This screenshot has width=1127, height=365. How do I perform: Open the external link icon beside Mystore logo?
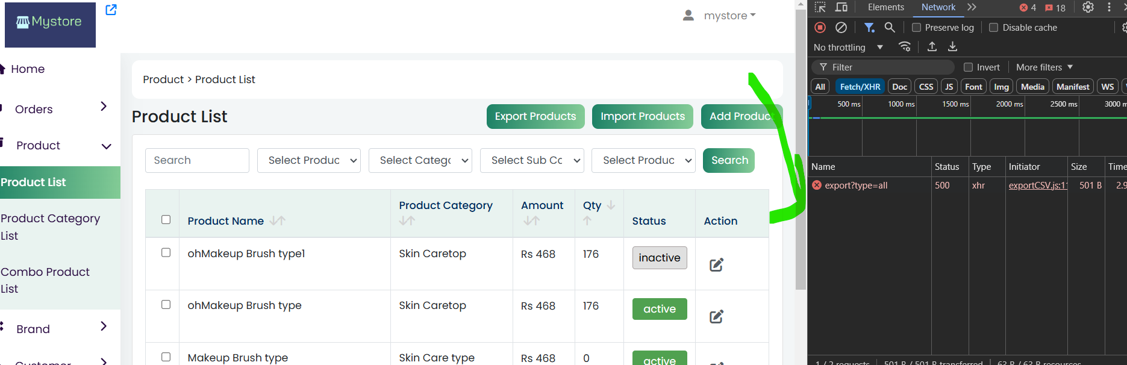111,10
